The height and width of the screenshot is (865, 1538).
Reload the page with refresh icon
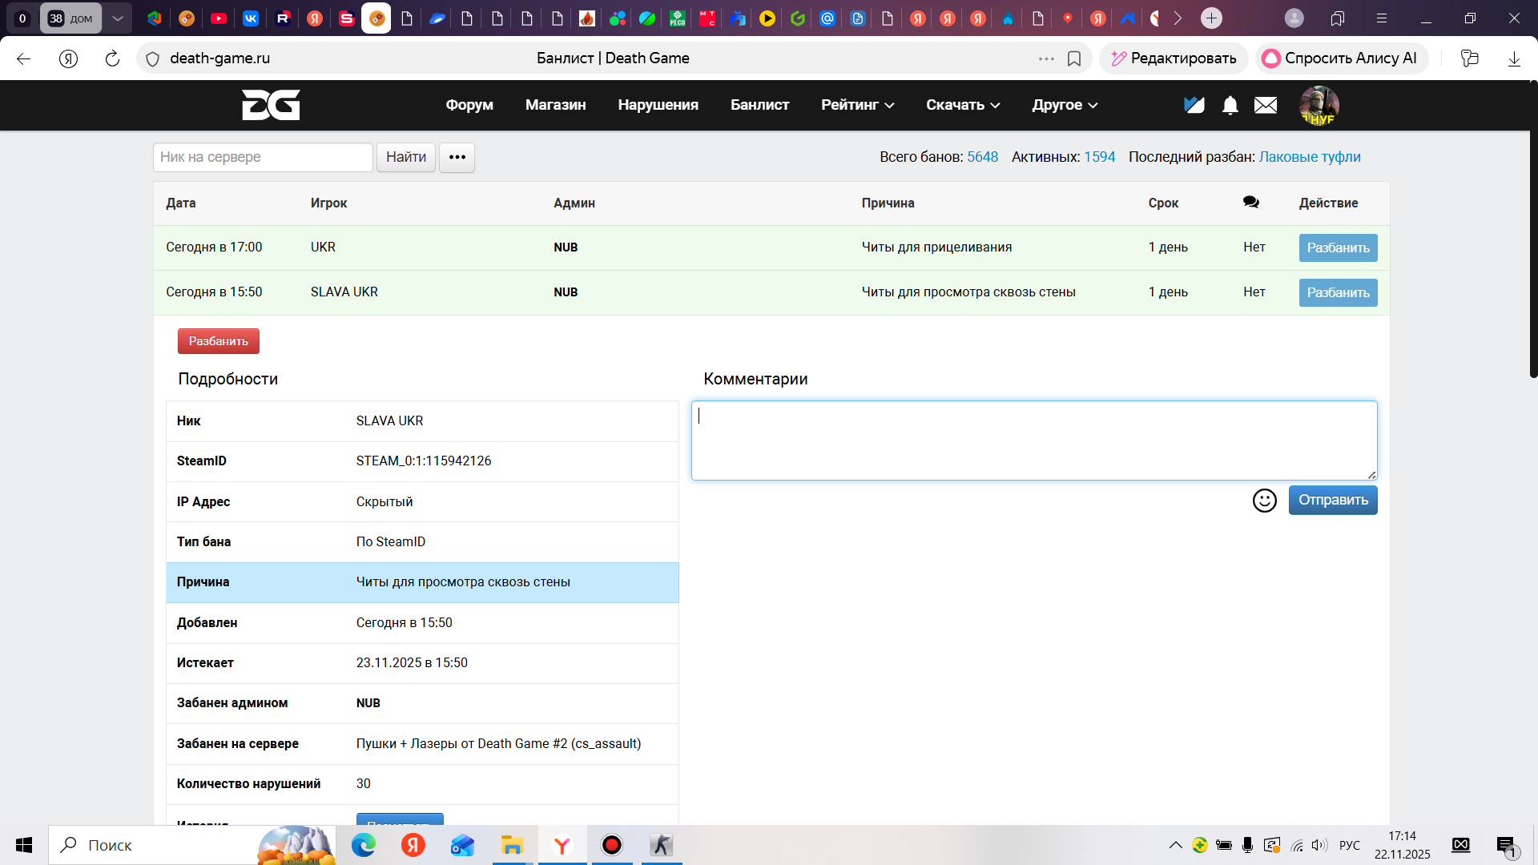pos(112,58)
